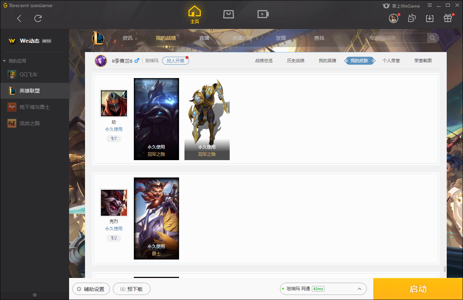Switch to 我的英雄 sub-tab

coord(327,61)
